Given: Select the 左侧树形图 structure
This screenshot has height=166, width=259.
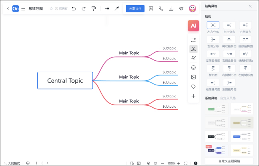Looking at the screenshot, I should point(245,68).
